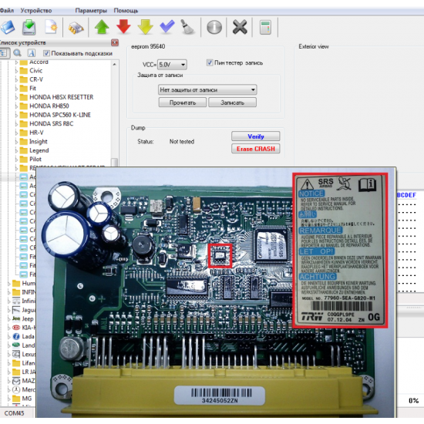
Task: Expand the HONDA RH850 folder
Action: pos(16,106)
